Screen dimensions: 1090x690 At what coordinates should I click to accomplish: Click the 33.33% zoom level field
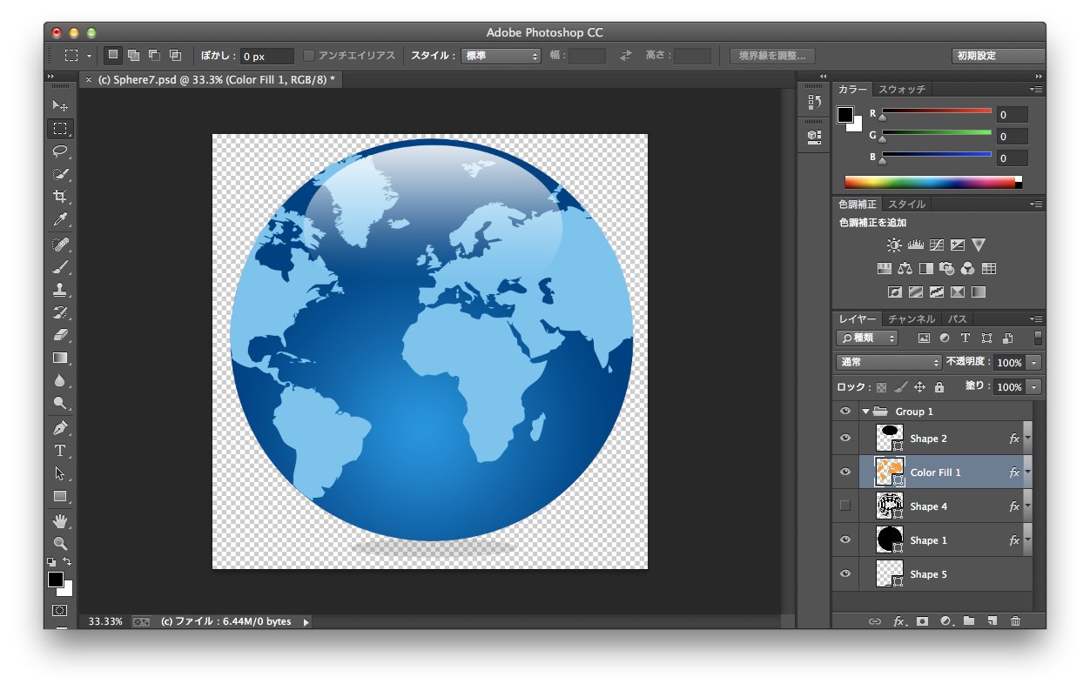(105, 621)
